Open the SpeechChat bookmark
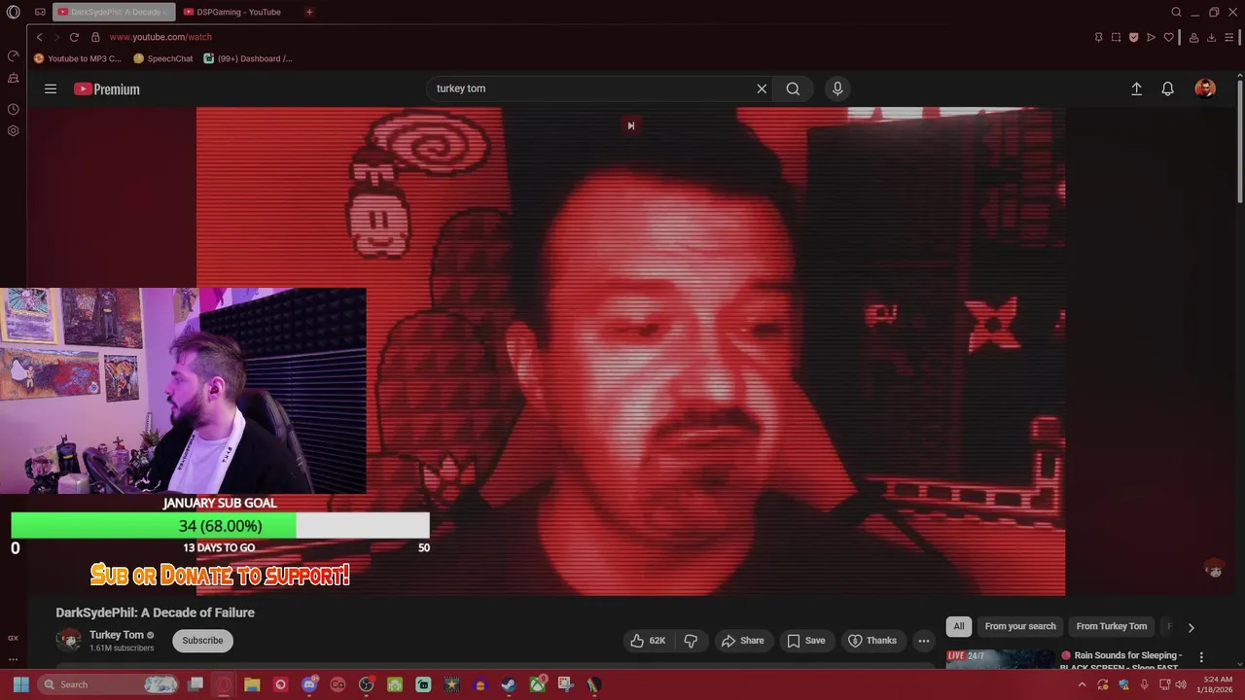The height and width of the screenshot is (700, 1245). (162, 58)
